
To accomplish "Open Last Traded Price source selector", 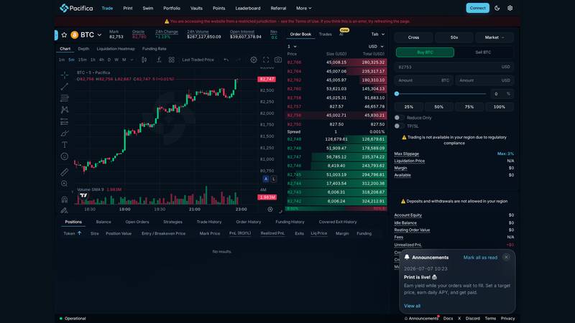I will coord(198,60).
